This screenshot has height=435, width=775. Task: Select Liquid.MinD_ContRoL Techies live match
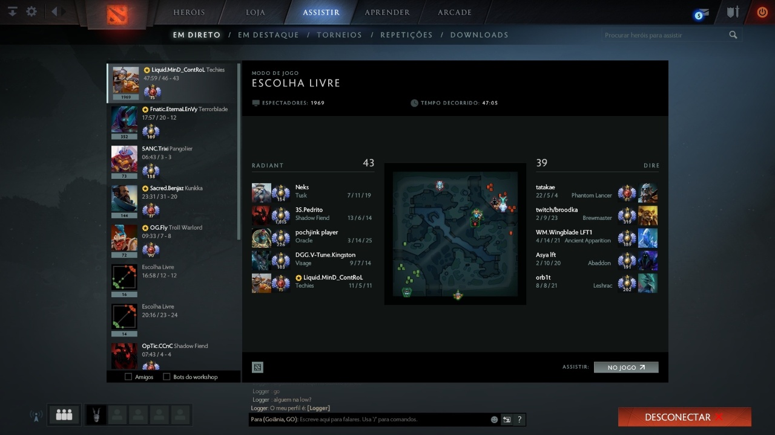[173, 83]
